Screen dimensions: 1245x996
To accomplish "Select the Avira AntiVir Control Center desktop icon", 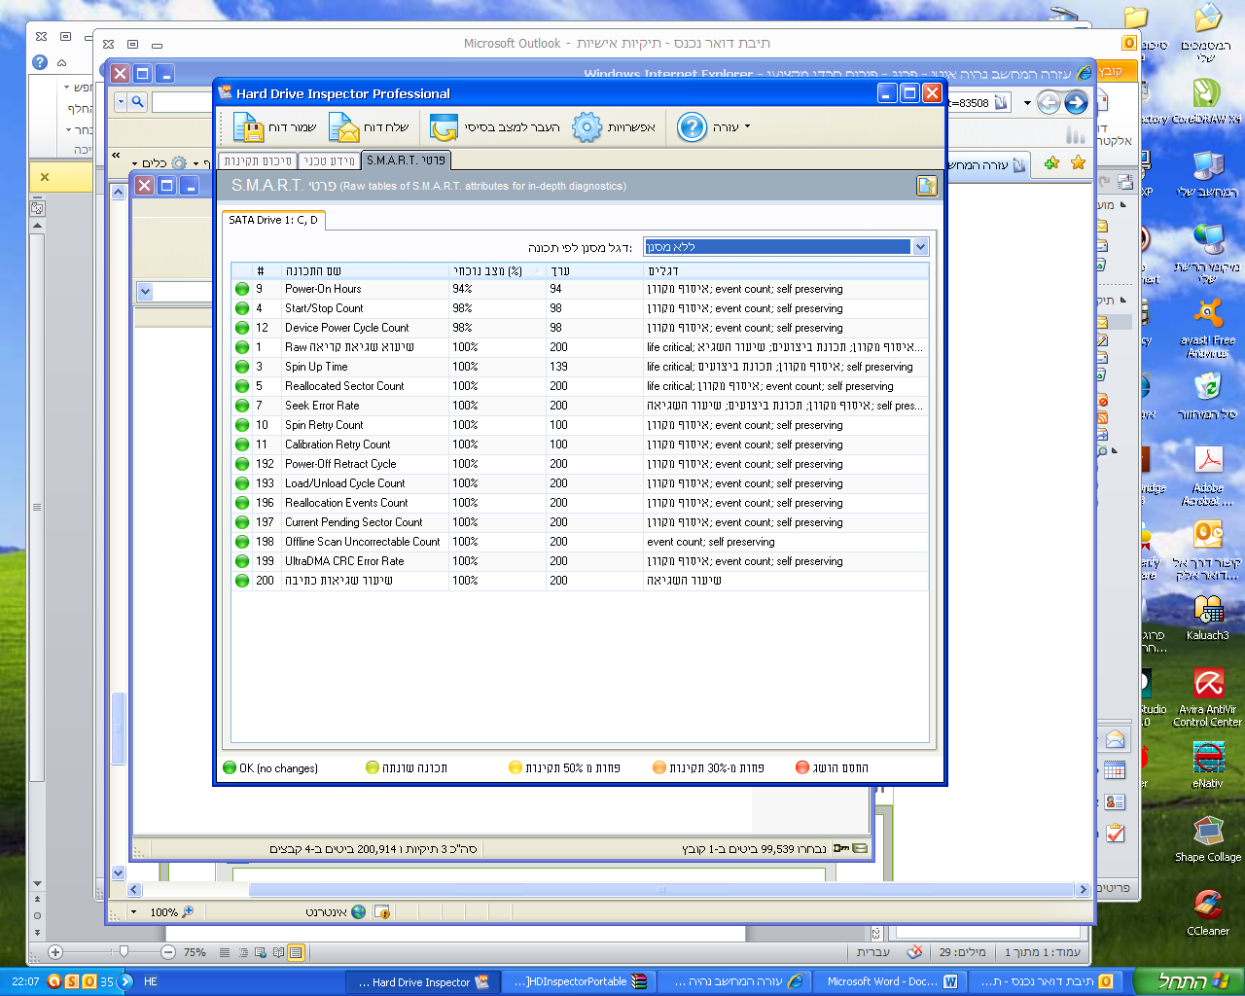I will point(1207,697).
